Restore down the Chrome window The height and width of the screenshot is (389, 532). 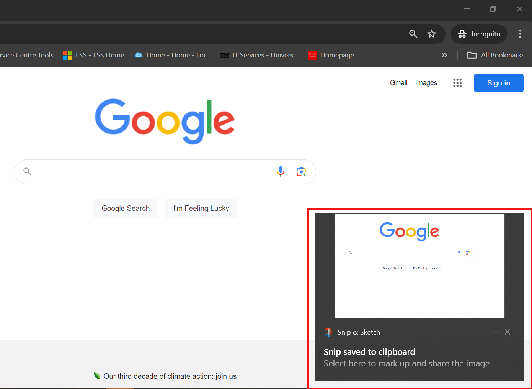493,9
